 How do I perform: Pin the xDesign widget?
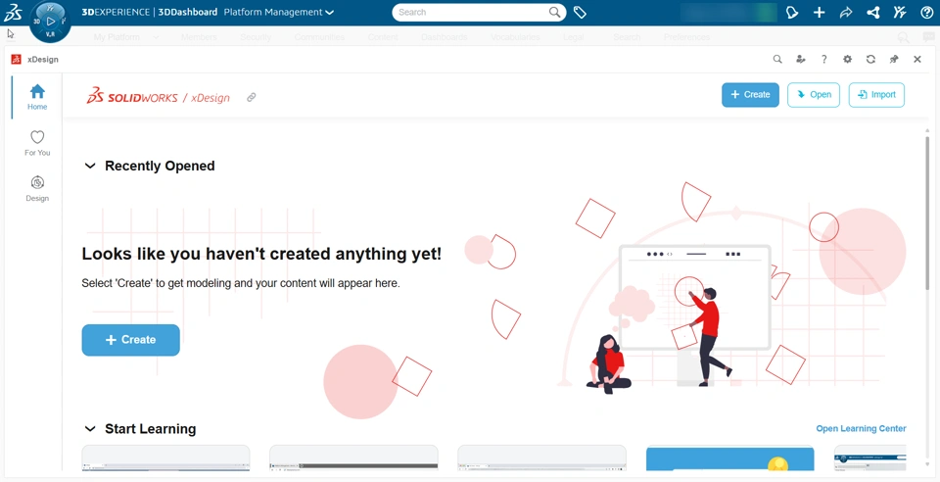894,60
